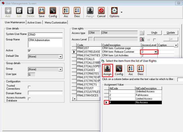Open Config in the main toolbar
183x132 pixels.
click(53, 11)
